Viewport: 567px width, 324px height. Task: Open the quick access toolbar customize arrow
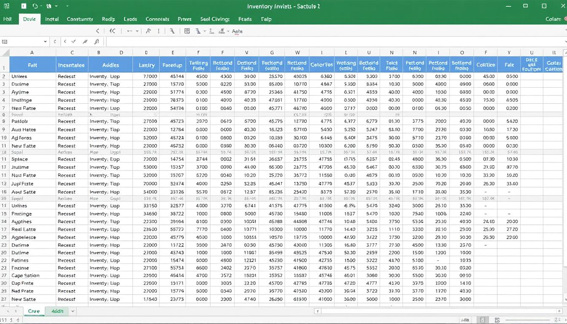click(x=67, y=6)
